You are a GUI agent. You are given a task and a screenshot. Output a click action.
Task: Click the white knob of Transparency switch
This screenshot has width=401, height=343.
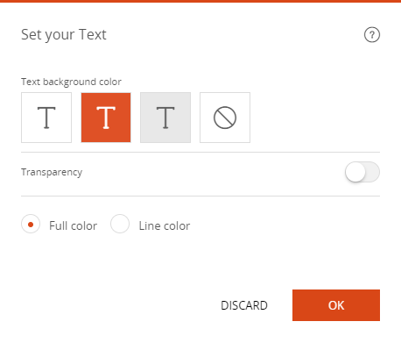click(x=355, y=172)
